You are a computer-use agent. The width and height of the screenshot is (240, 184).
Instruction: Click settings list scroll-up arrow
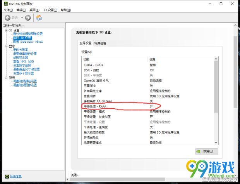pyautogui.click(x=216, y=59)
